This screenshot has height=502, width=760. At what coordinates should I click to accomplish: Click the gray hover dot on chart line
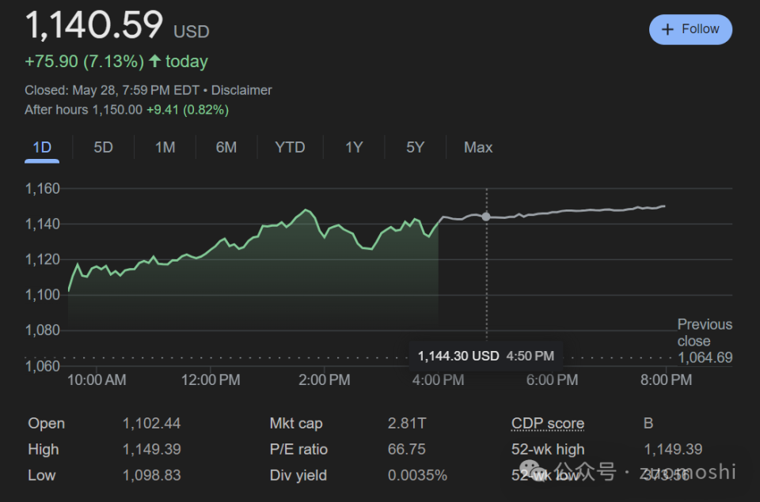tap(486, 217)
